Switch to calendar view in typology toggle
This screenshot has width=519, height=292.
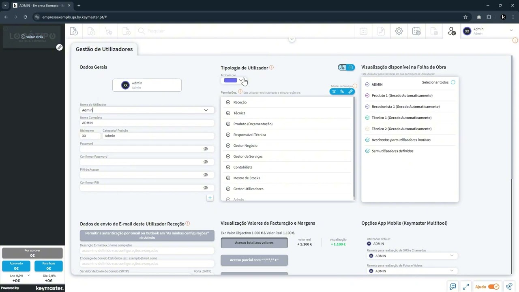[351, 67]
